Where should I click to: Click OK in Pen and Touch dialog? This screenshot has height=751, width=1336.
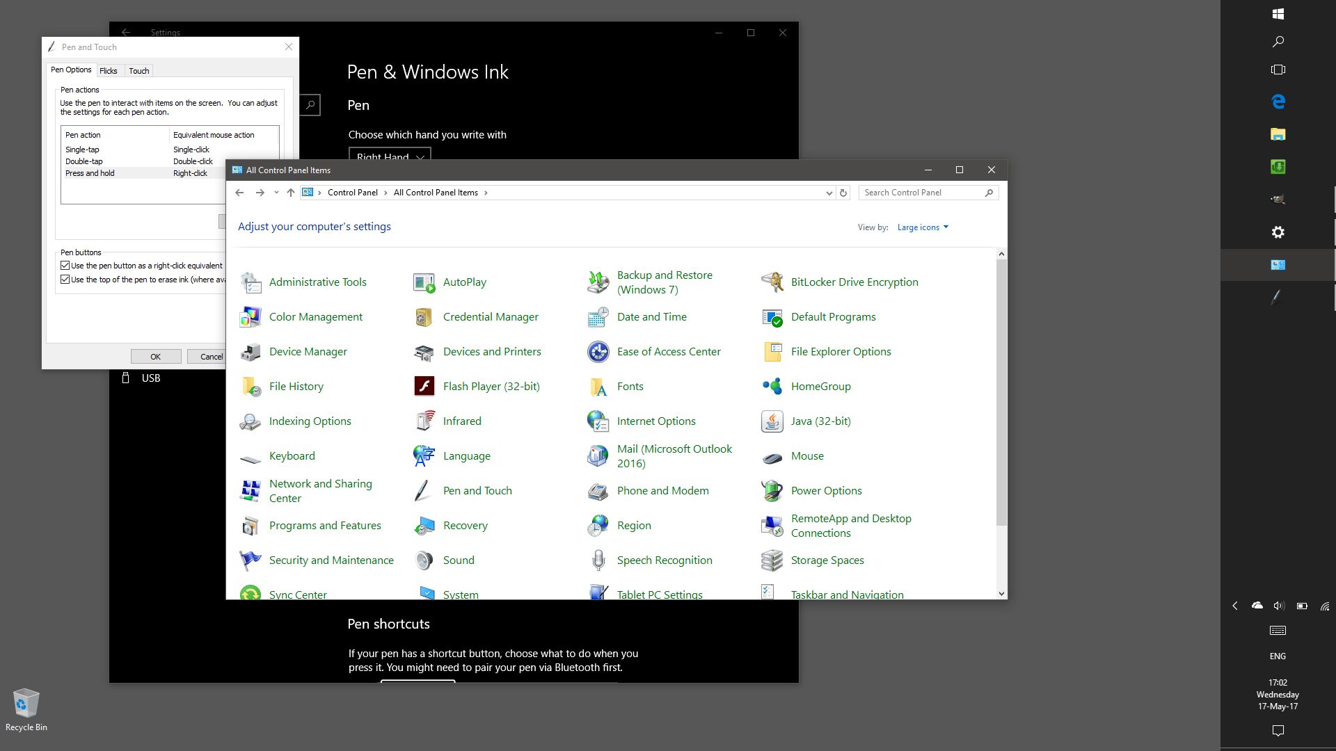156,357
